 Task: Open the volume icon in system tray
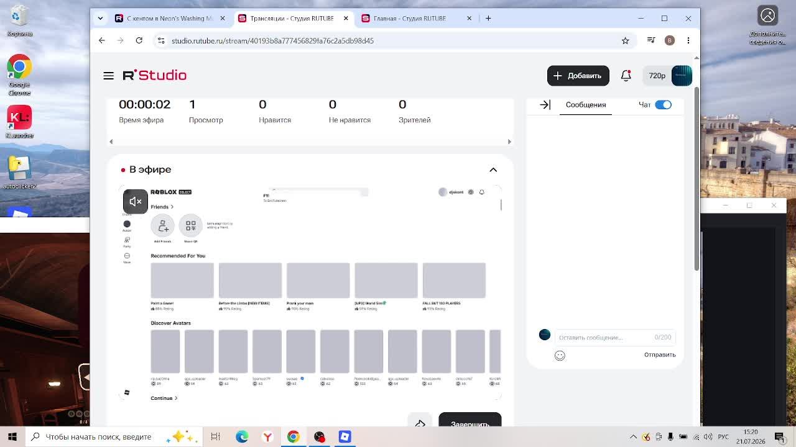click(x=708, y=436)
